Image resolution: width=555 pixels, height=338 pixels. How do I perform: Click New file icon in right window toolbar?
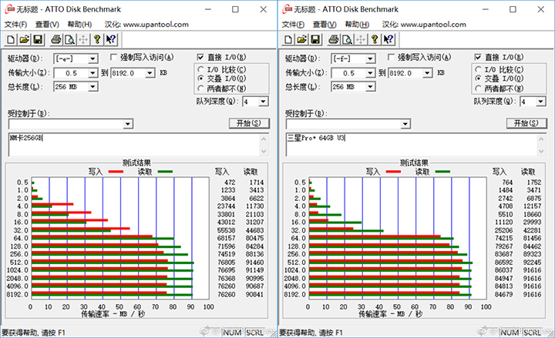click(288, 39)
